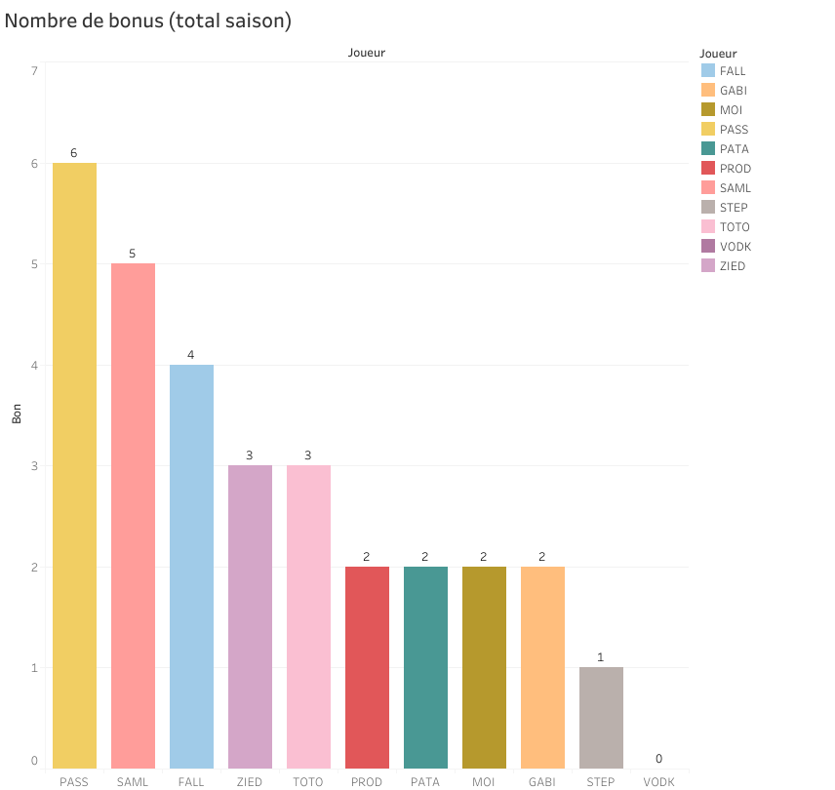Click the MOI legend color square

click(708, 110)
